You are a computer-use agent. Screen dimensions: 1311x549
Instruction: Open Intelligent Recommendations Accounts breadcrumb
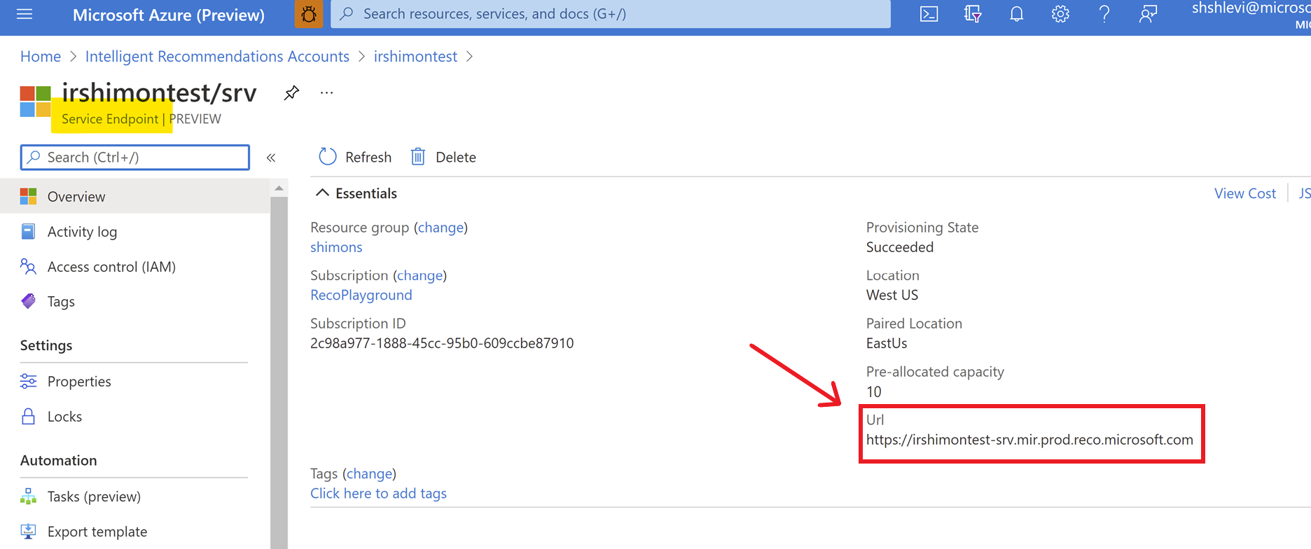pos(217,57)
